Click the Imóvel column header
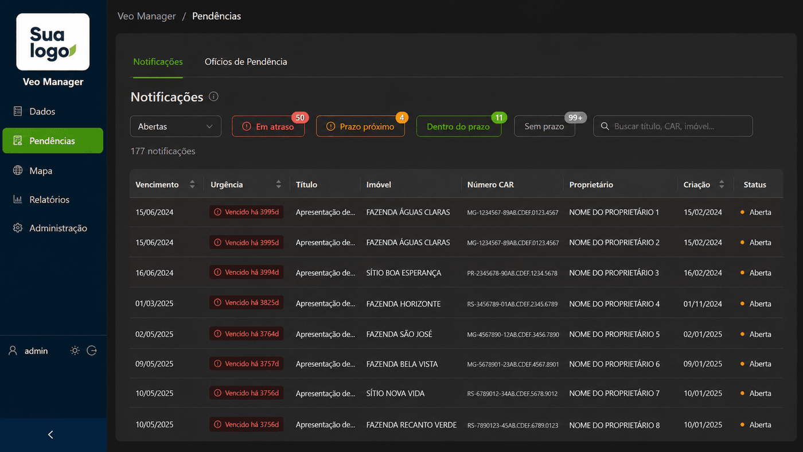The width and height of the screenshot is (803, 452). click(x=379, y=185)
